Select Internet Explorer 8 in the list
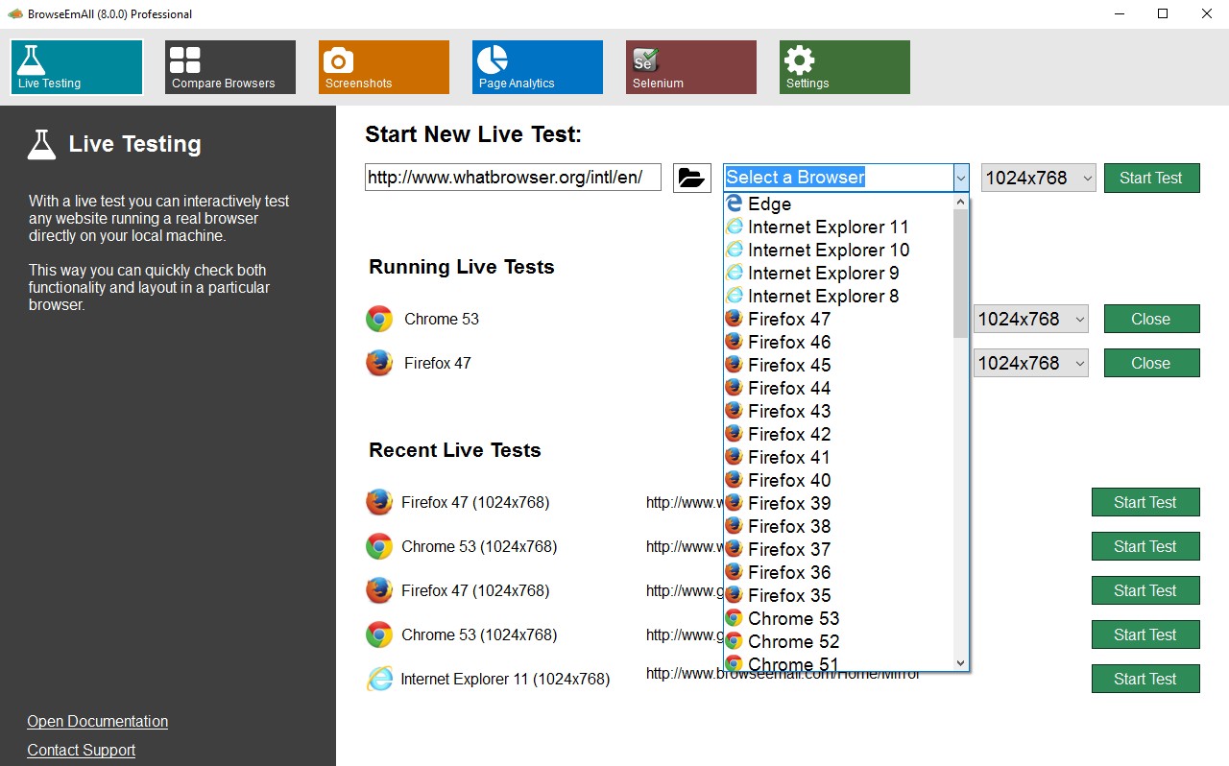Screen dimensions: 1229x766 pyautogui.click(x=838, y=296)
